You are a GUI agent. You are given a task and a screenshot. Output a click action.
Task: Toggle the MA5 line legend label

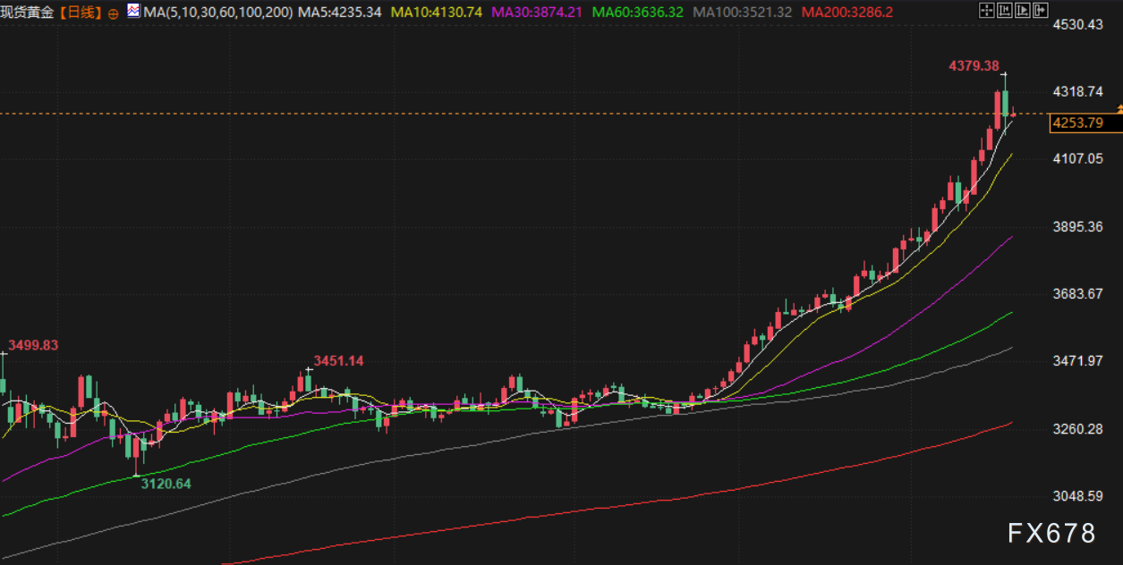(x=339, y=13)
